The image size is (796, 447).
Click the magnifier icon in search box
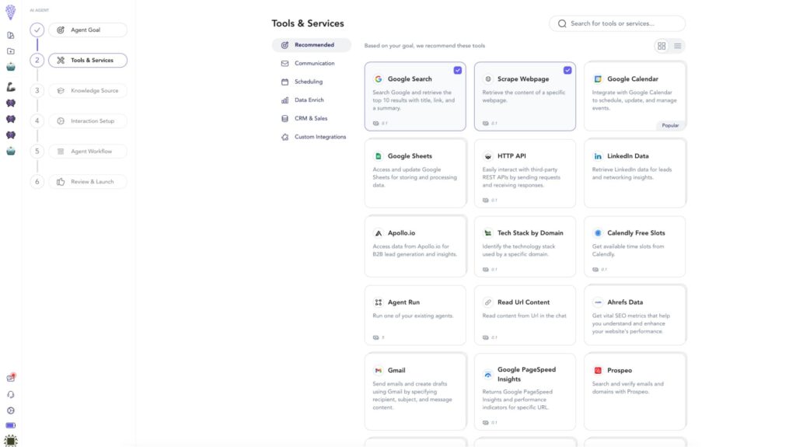(x=562, y=23)
